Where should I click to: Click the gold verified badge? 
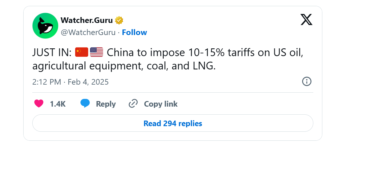coord(119,21)
